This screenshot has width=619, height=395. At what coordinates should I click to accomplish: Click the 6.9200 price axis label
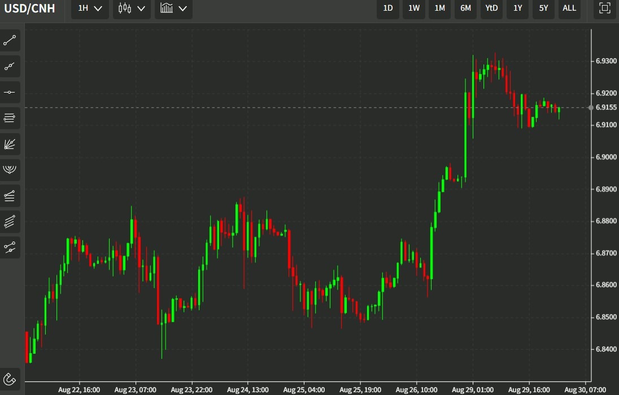pos(606,93)
